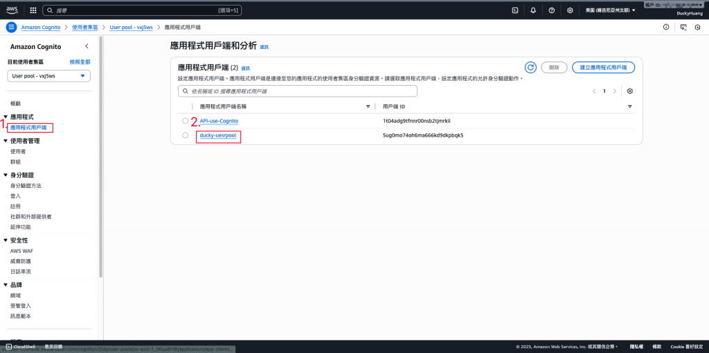Click the CloudShell icon in the footer
This screenshot has width=709, height=353.
coord(8,346)
